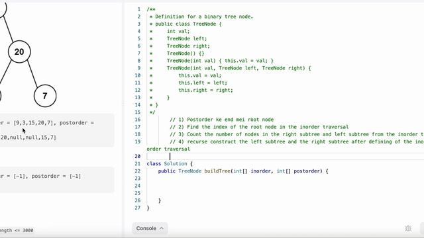The width and height of the screenshot is (424, 238).
Task: Click 'int val;' on line 4
Action: 178,31
